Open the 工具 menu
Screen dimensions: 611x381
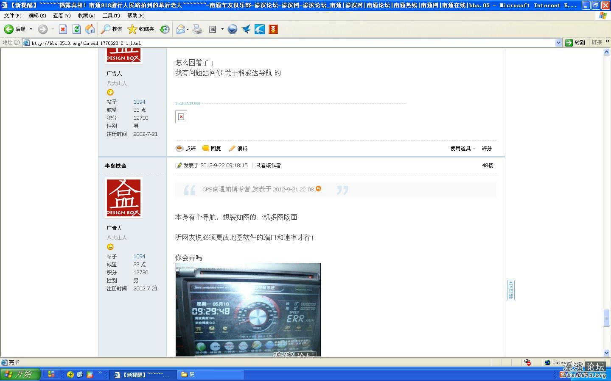pyautogui.click(x=111, y=16)
